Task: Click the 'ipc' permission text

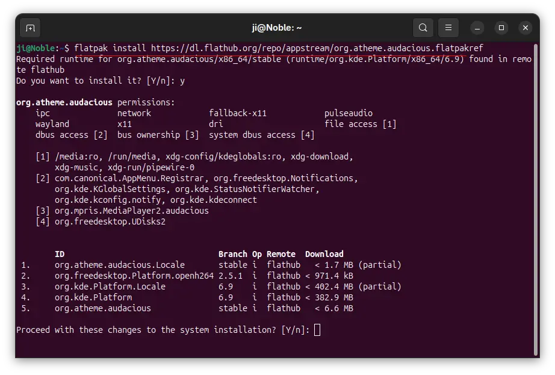Action: pos(43,114)
